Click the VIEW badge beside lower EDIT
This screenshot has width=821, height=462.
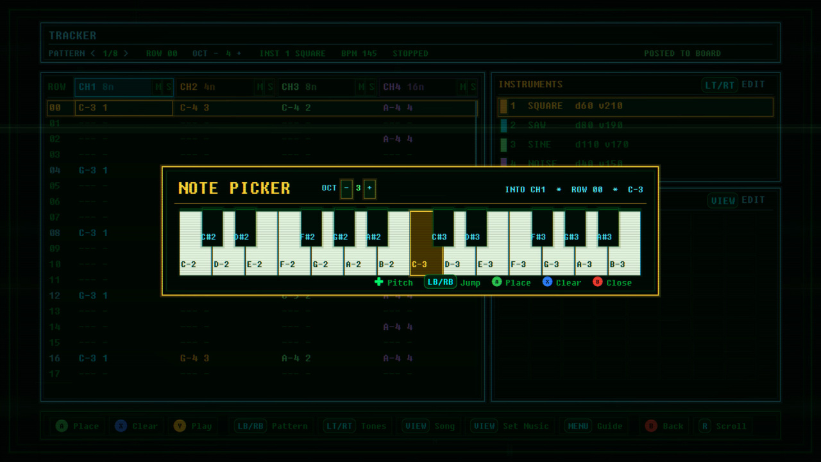[724, 200]
